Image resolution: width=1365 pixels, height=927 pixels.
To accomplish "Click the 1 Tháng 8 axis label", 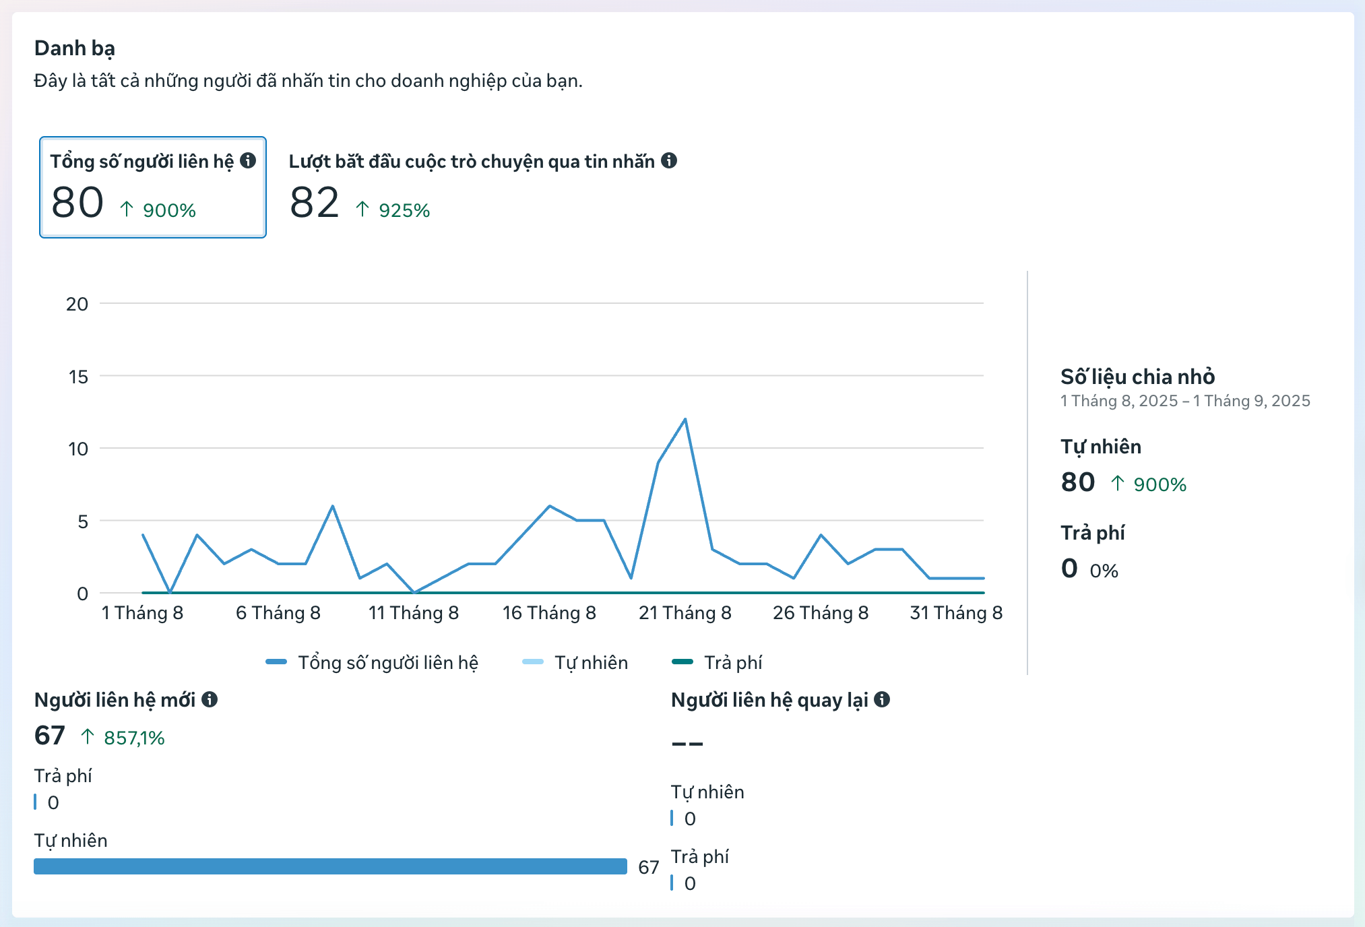I will (142, 613).
